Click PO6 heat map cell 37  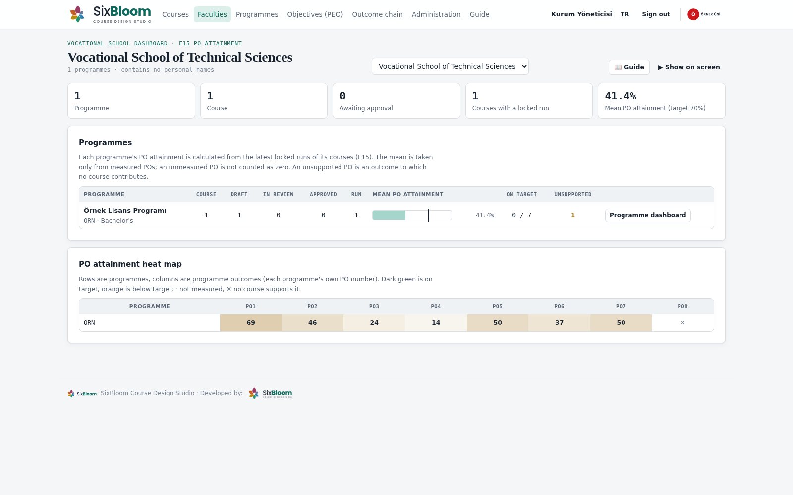point(559,323)
